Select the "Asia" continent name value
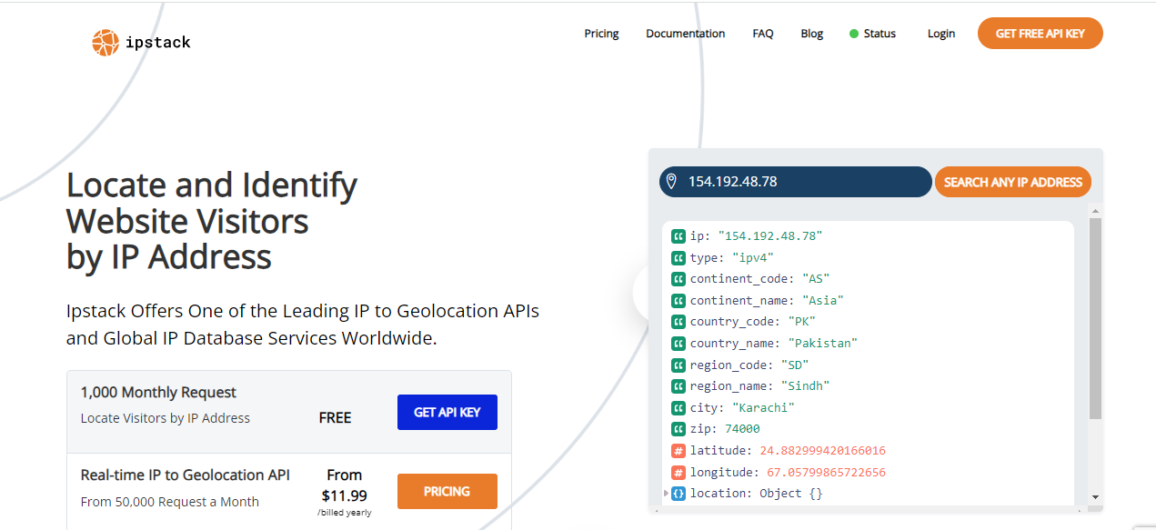Viewport: 1156px width, 530px height. click(x=823, y=300)
